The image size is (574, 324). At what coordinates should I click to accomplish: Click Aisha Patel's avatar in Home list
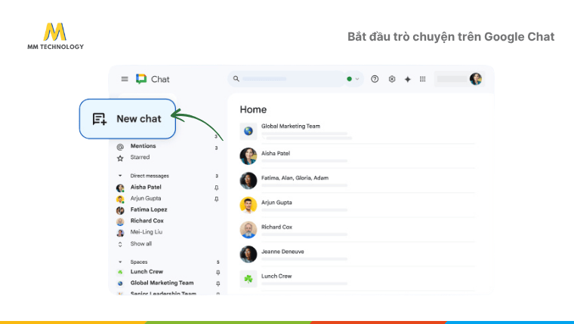tap(248, 156)
